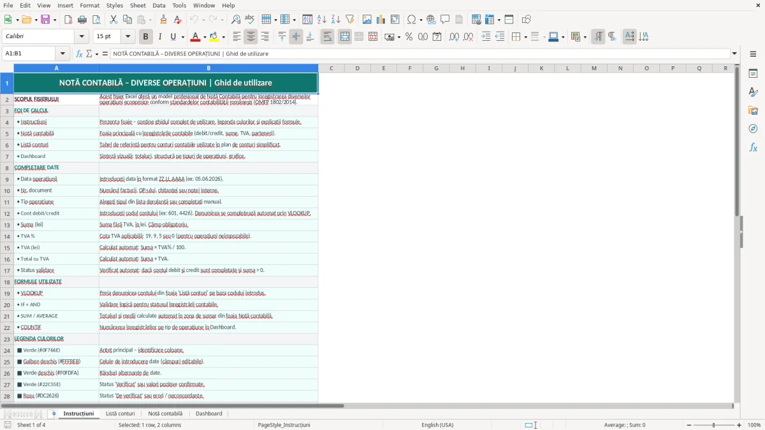The height and width of the screenshot is (430, 765).
Task: Switch to Dashboard sheet tab
Action: 209,413
